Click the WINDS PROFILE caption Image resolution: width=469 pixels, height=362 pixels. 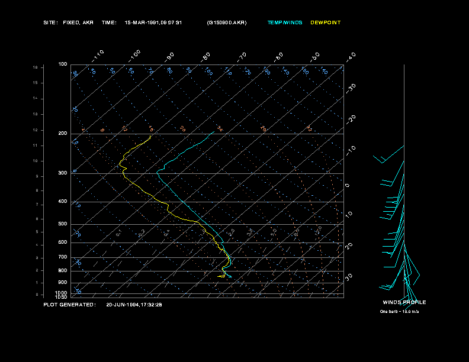tap(404, 302)
